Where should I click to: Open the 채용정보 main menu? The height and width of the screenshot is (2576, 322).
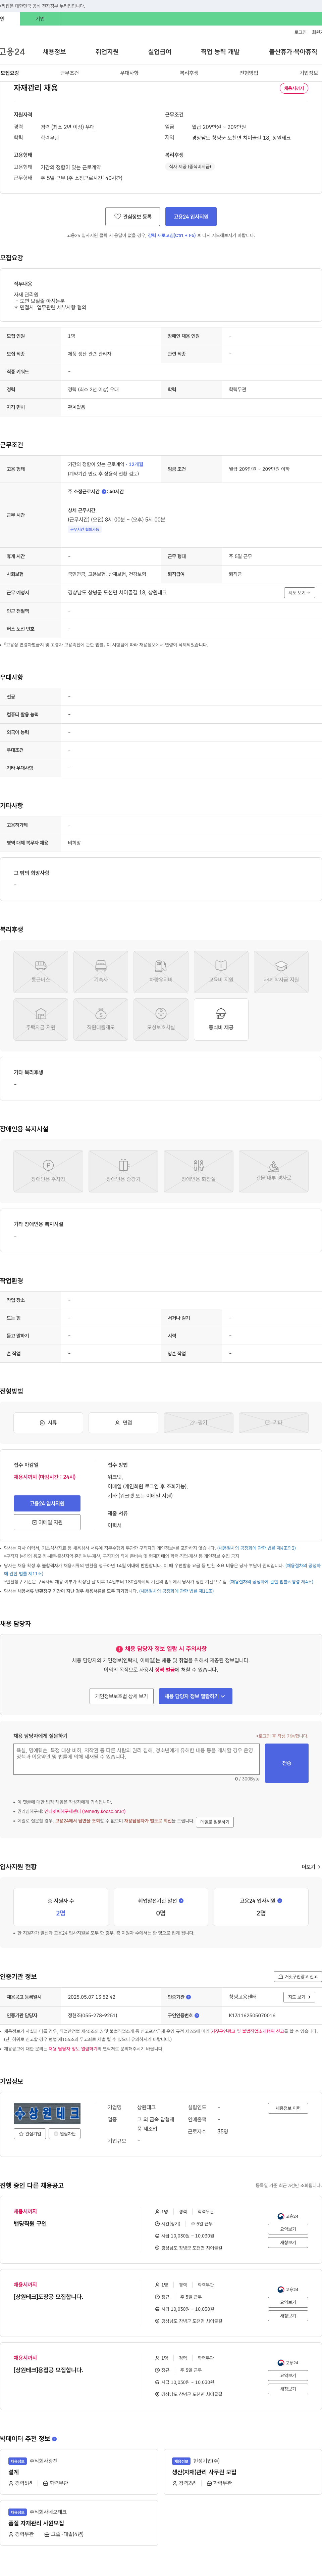tap(54, 51)
